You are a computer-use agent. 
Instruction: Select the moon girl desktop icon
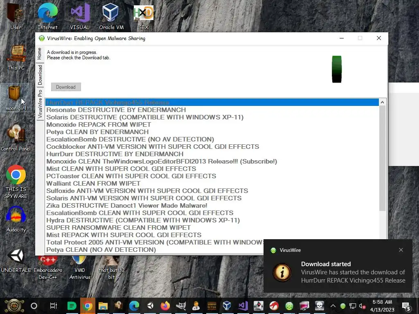pos(16,98)
